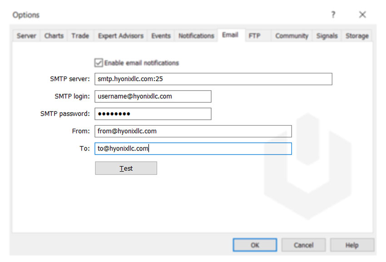Open the Signals tab
The width and height of the screenshot is (386, 262).
[327, 36]
